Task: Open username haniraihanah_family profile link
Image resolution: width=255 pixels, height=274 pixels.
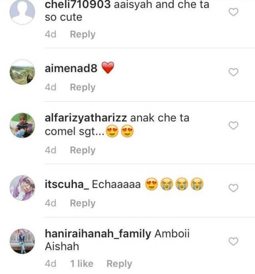Action: coord(98,233)
